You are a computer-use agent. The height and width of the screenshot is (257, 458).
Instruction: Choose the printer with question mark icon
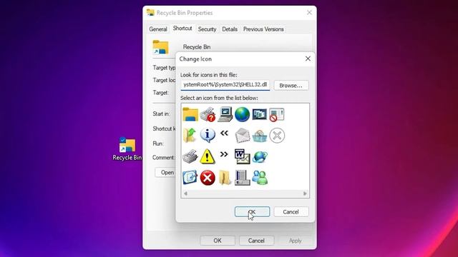pyautogui.click(x=208, y=114)
